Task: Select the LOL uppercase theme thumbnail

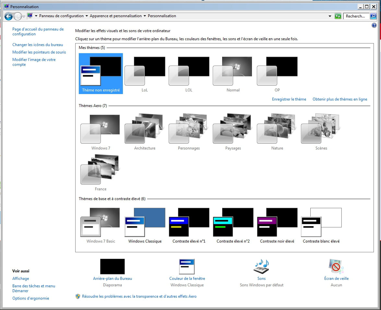Action: pyautogui.click(x=189, y=74)
